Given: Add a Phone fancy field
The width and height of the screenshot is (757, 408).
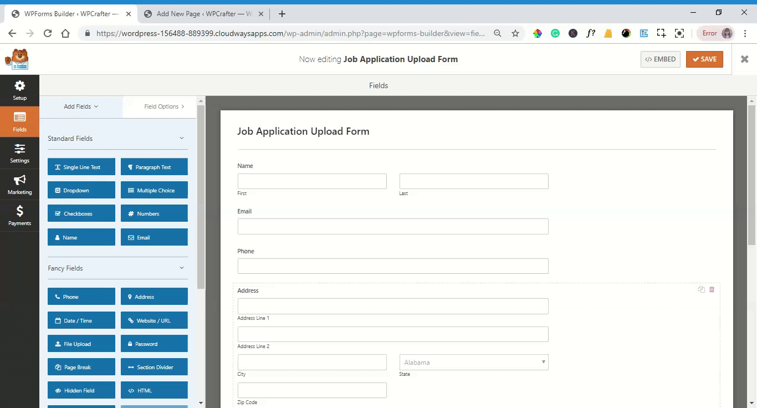Looking at the screenshot, I should click(81, 297).
